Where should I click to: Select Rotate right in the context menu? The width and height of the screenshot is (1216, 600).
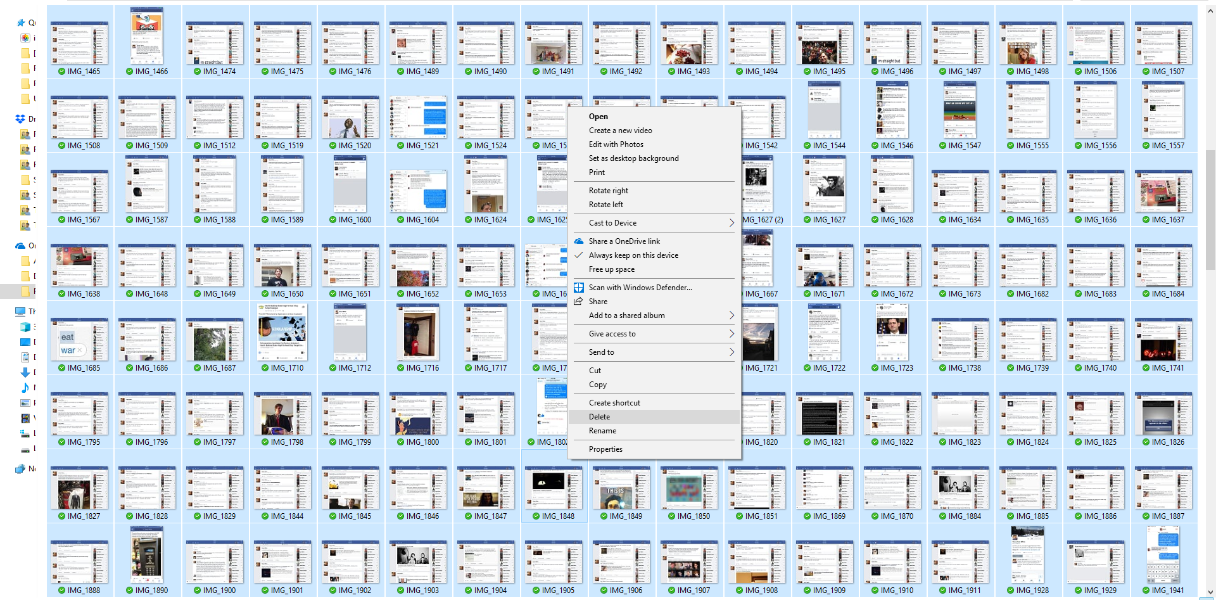(x=608, y=191)
